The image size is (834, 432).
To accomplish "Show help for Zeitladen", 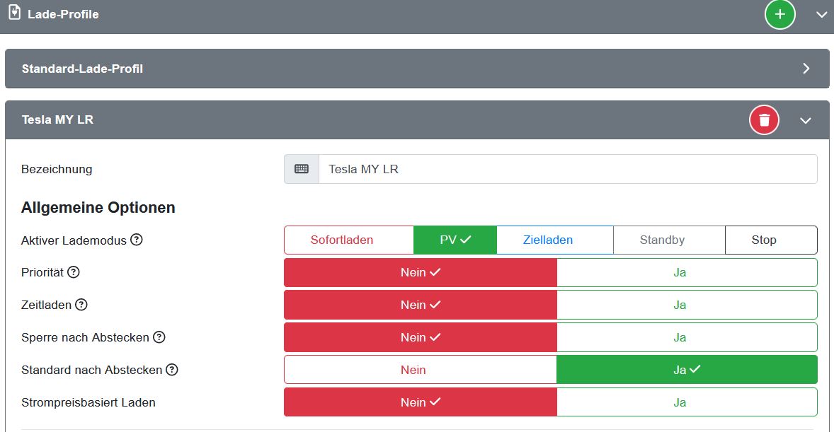I will pyautogui.click(x=81, y=305).
